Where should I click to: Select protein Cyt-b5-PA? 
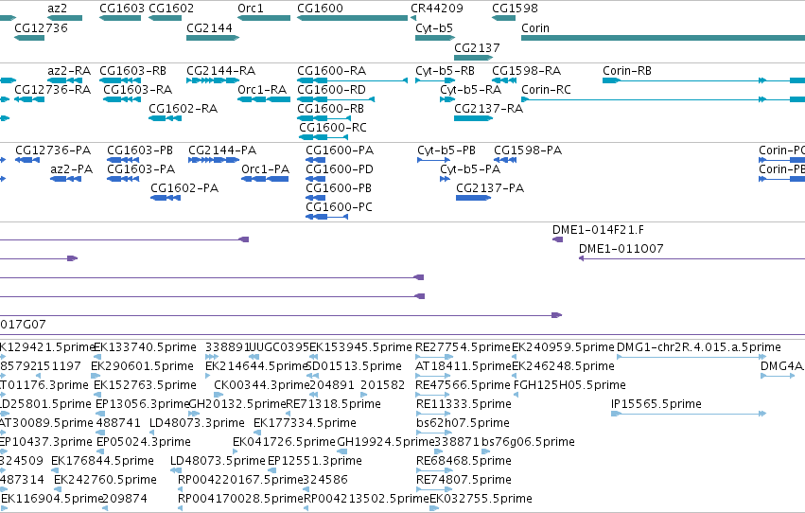pyautogui.click(x=446, y=179)
